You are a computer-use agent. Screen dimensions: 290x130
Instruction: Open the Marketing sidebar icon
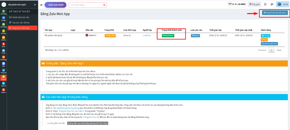coord(3,58)
